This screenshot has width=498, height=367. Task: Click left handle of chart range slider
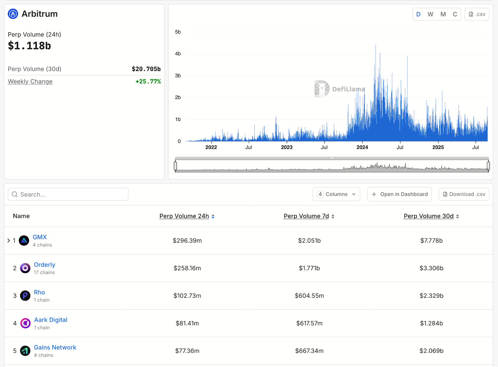(x=176, y=166)
